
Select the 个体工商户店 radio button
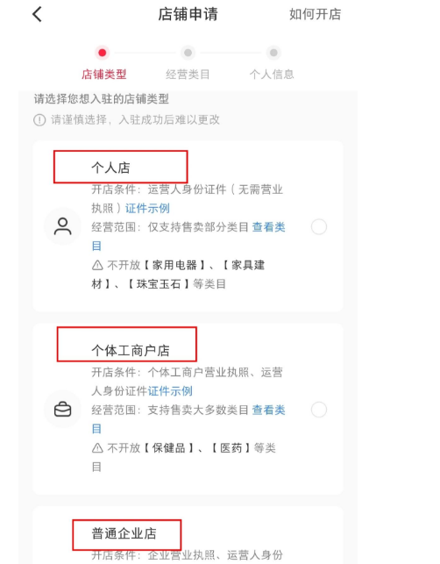(319, 410)
